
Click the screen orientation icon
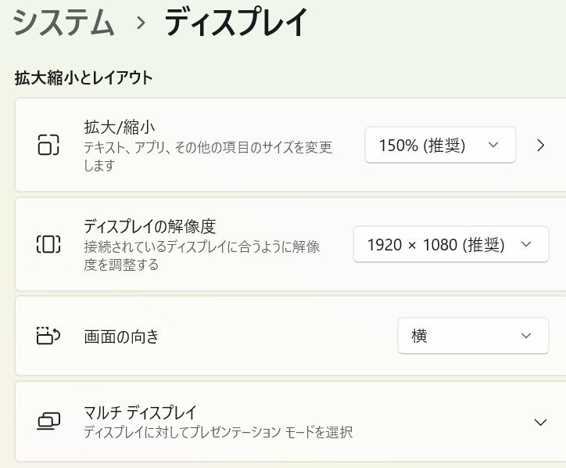pos(48,337)
